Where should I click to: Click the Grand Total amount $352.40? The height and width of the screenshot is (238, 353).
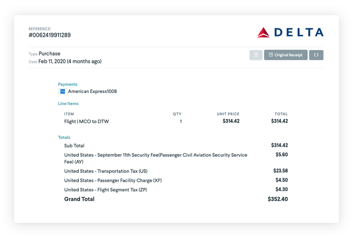[x=278, y=199]
